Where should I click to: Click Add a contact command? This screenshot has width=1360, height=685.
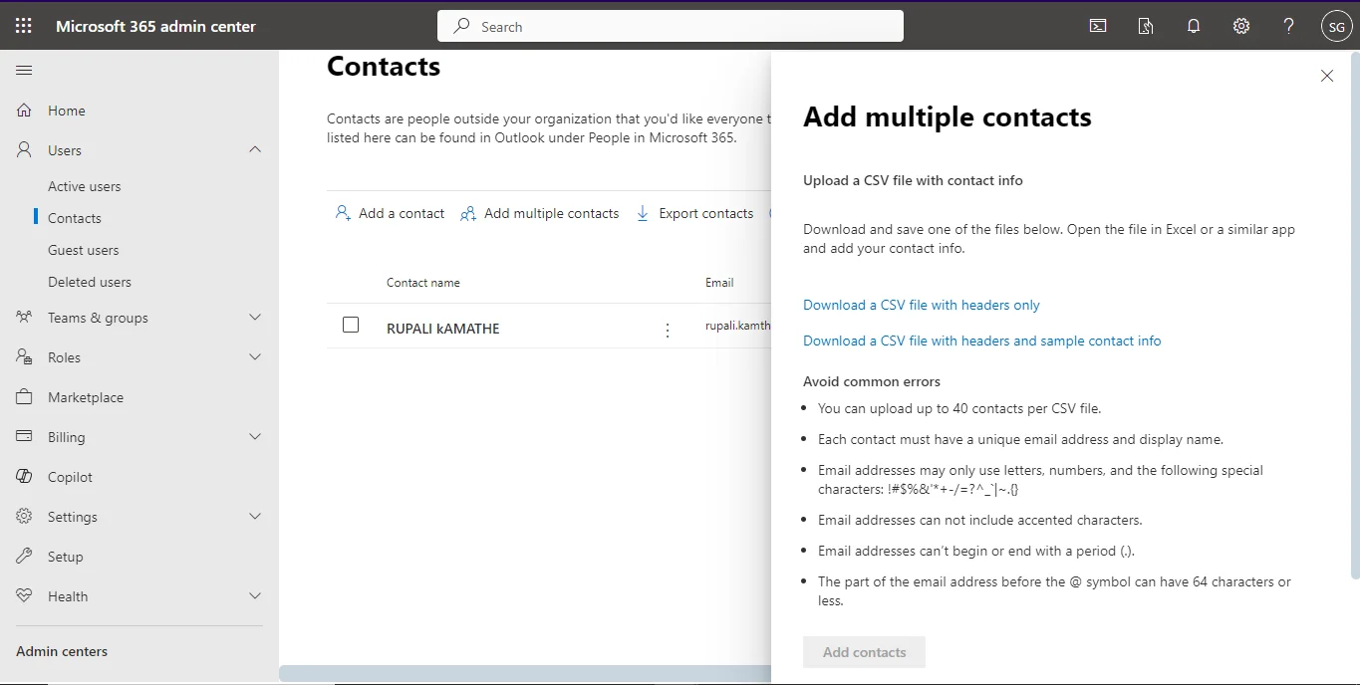coord(390,213)
